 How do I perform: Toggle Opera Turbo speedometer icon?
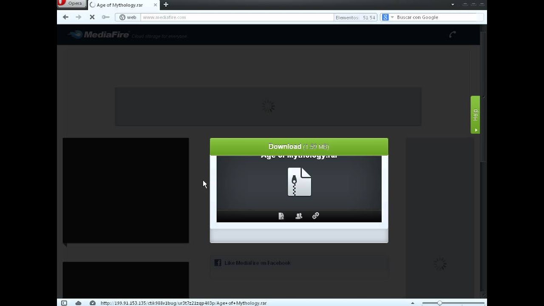pyautogui.click(x=93, y=303)
